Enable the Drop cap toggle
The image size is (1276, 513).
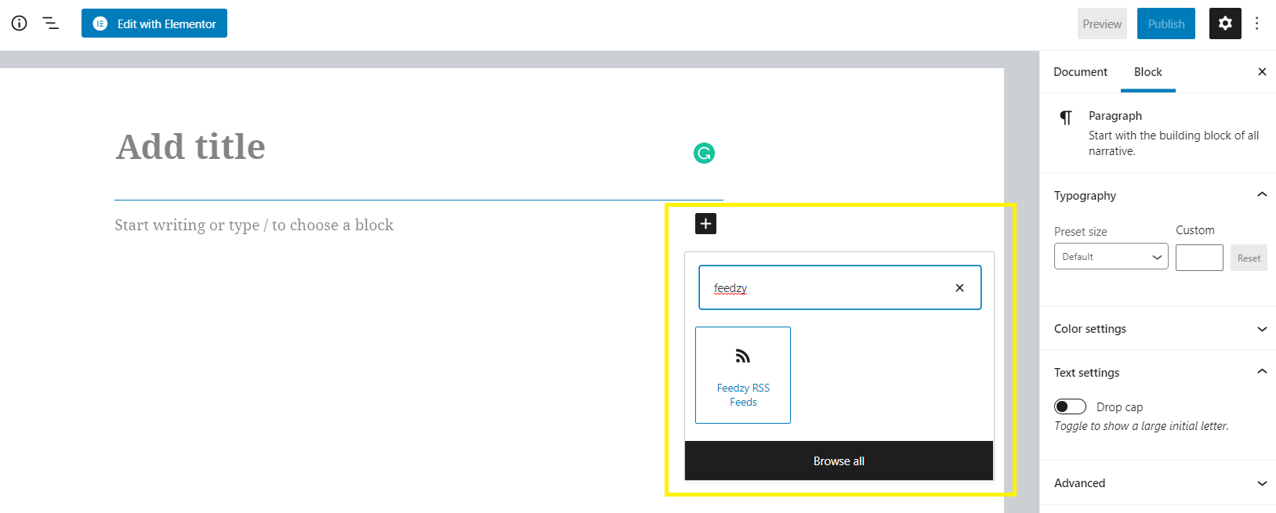(x=1070, y=406)
